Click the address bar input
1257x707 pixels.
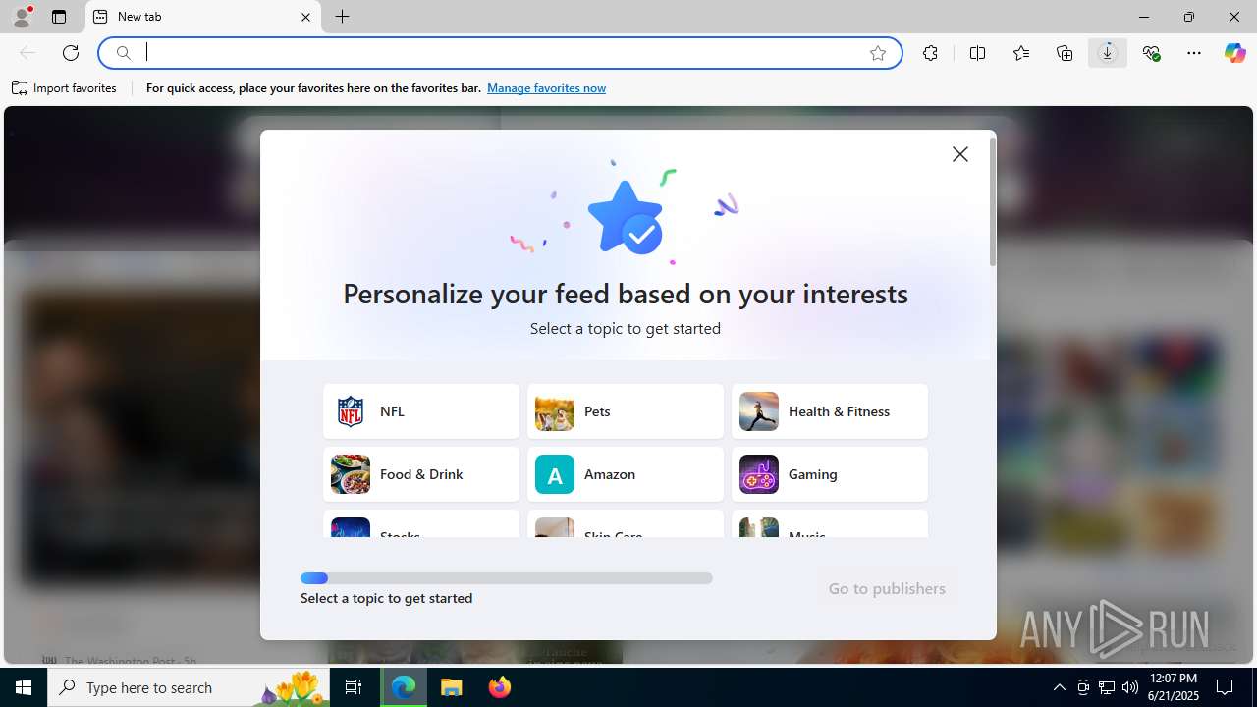pyautogui.click(x=501, y=53)
